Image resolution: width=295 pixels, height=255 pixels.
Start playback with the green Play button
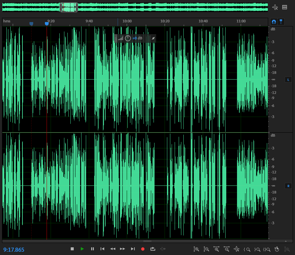coord(82,249)
